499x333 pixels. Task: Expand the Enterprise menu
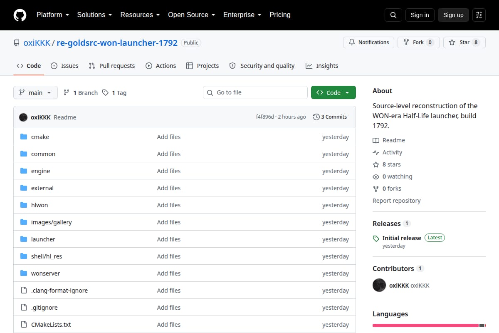(242, 15)
